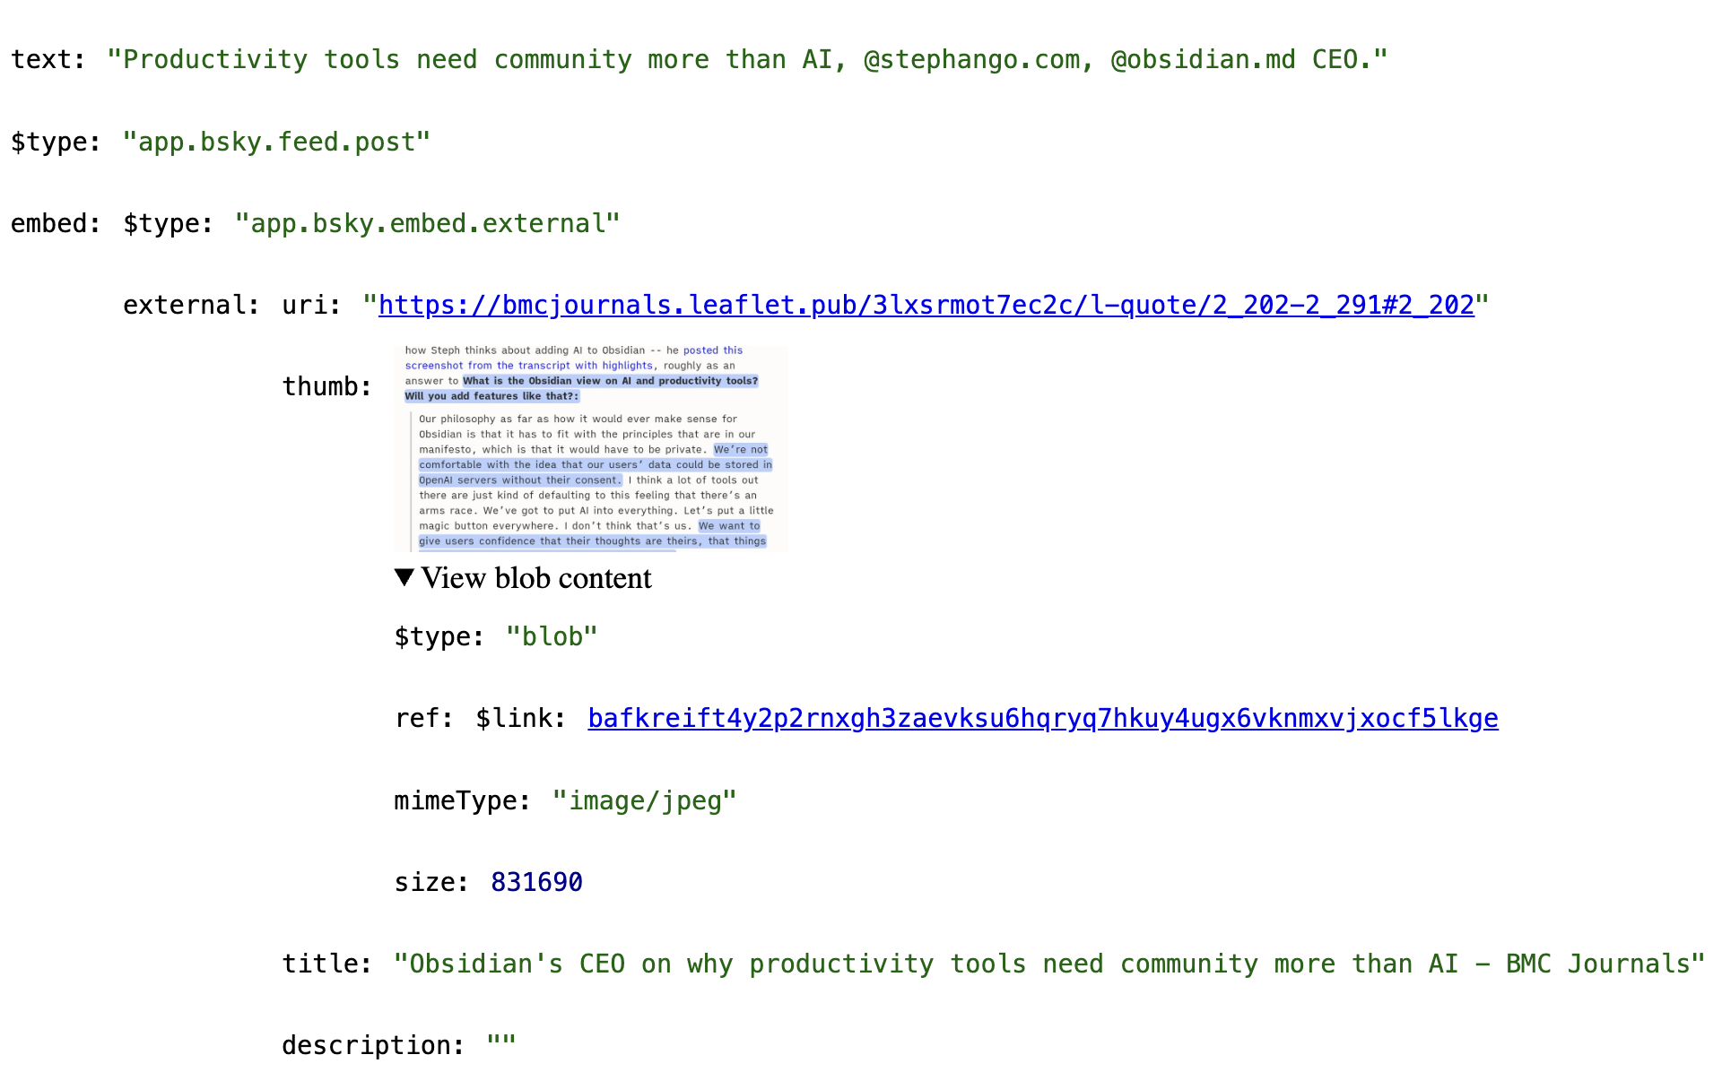This screenshot has width=1722, height=1072.
Task: Open the bmcjournals.leaflet.pub uri link
Action: pyautogui.click(x=926, y=306)
